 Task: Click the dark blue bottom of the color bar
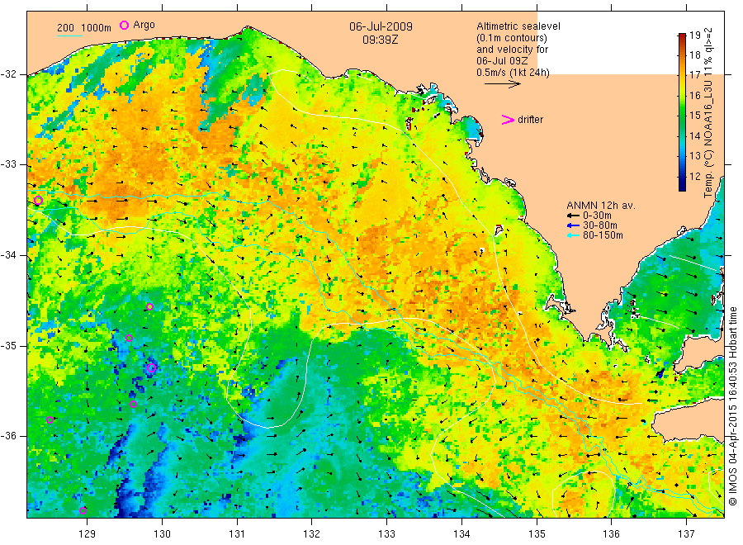click(683, 186)
